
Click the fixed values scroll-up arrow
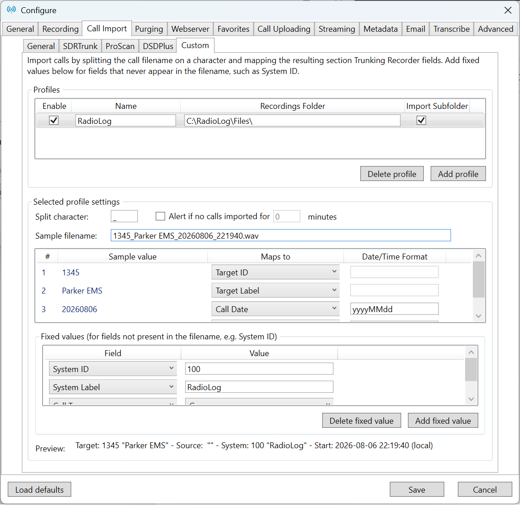[x=471, y=352]
